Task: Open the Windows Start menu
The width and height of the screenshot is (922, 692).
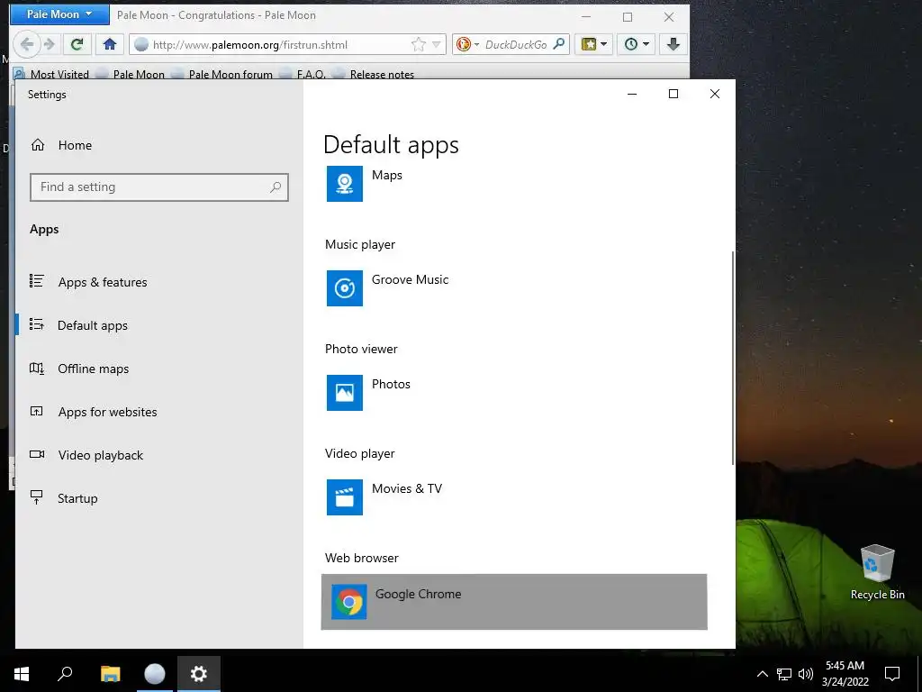Action: pyautogui.click(x=22, y=674)
